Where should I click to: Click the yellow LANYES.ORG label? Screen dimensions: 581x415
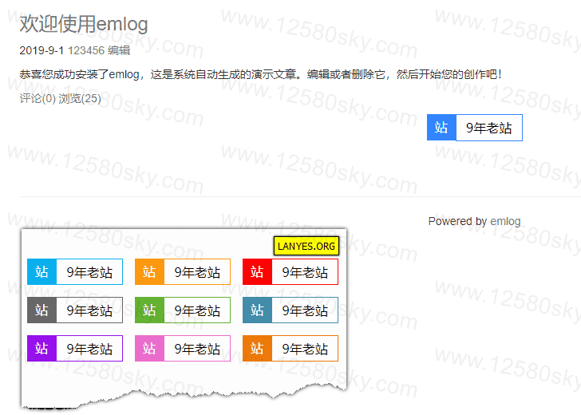click(x=306, y=246)
